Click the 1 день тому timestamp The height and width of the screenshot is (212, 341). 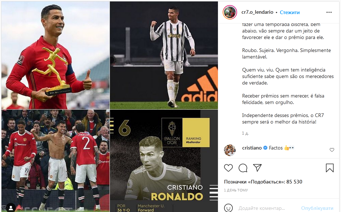point(236,190)
